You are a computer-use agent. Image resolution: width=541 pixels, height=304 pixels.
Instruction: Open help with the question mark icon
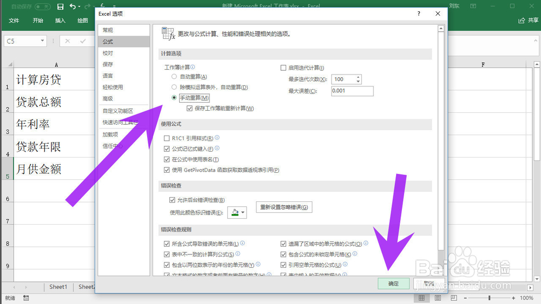point(419,14)
